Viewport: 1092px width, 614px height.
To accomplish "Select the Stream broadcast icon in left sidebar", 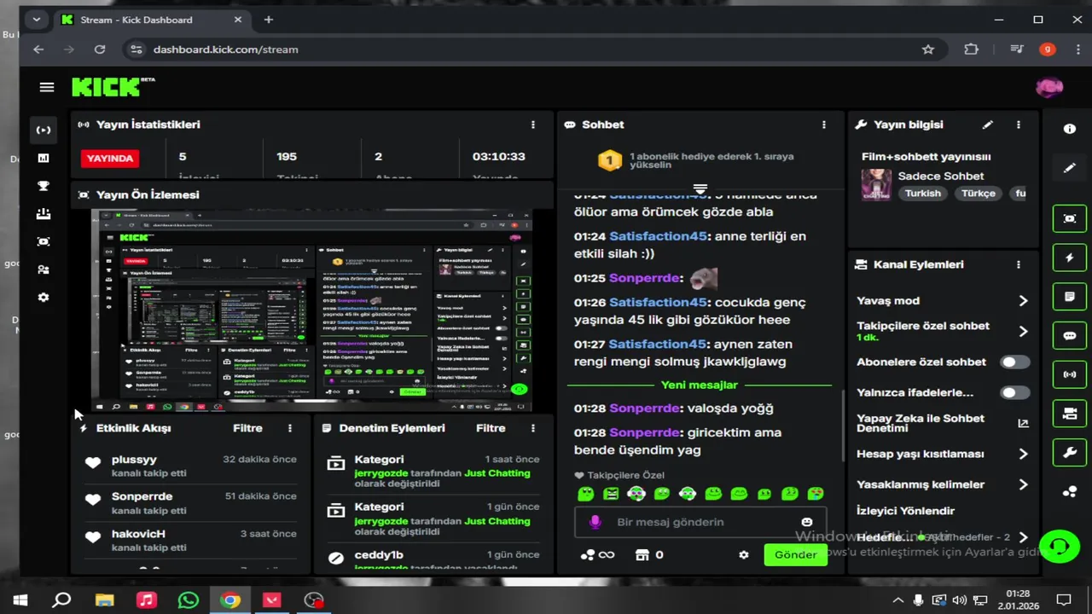I will (44, 130).
